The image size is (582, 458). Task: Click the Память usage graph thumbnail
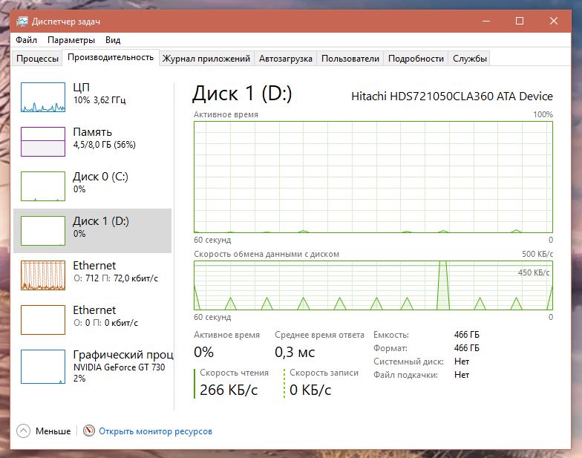point(43,142)
